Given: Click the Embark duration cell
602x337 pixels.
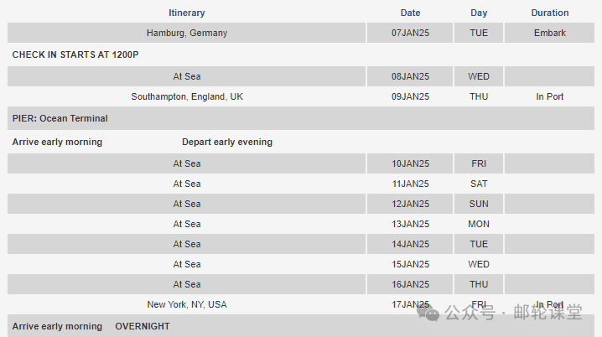Looking at the screenshot, I should (x=549, y=33).
